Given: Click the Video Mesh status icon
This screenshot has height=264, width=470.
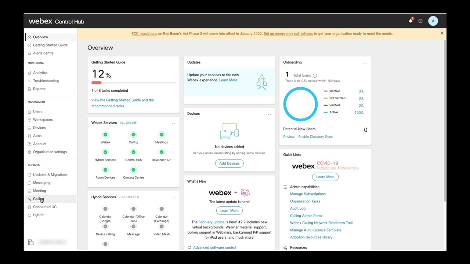Looking at the screenshot, I should (x=162, y=227).
